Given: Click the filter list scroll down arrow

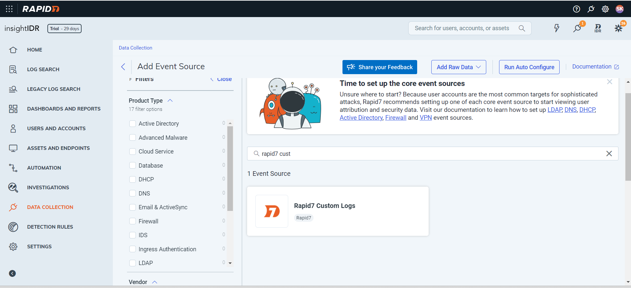Looking at the screenshot, I should click(x=230, y=263).
